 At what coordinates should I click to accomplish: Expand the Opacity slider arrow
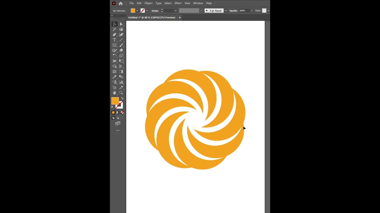(x=252, y=11)
